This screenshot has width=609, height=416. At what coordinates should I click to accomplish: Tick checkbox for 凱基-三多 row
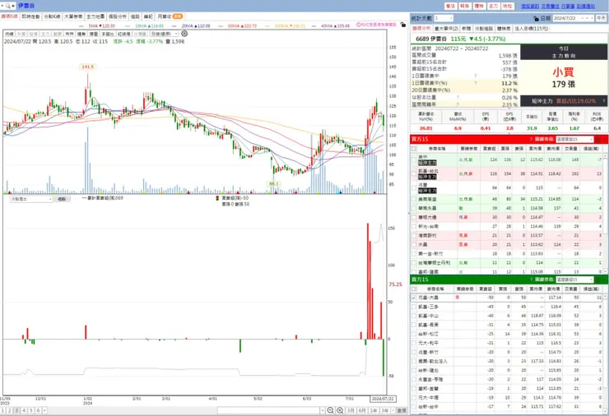414,307
